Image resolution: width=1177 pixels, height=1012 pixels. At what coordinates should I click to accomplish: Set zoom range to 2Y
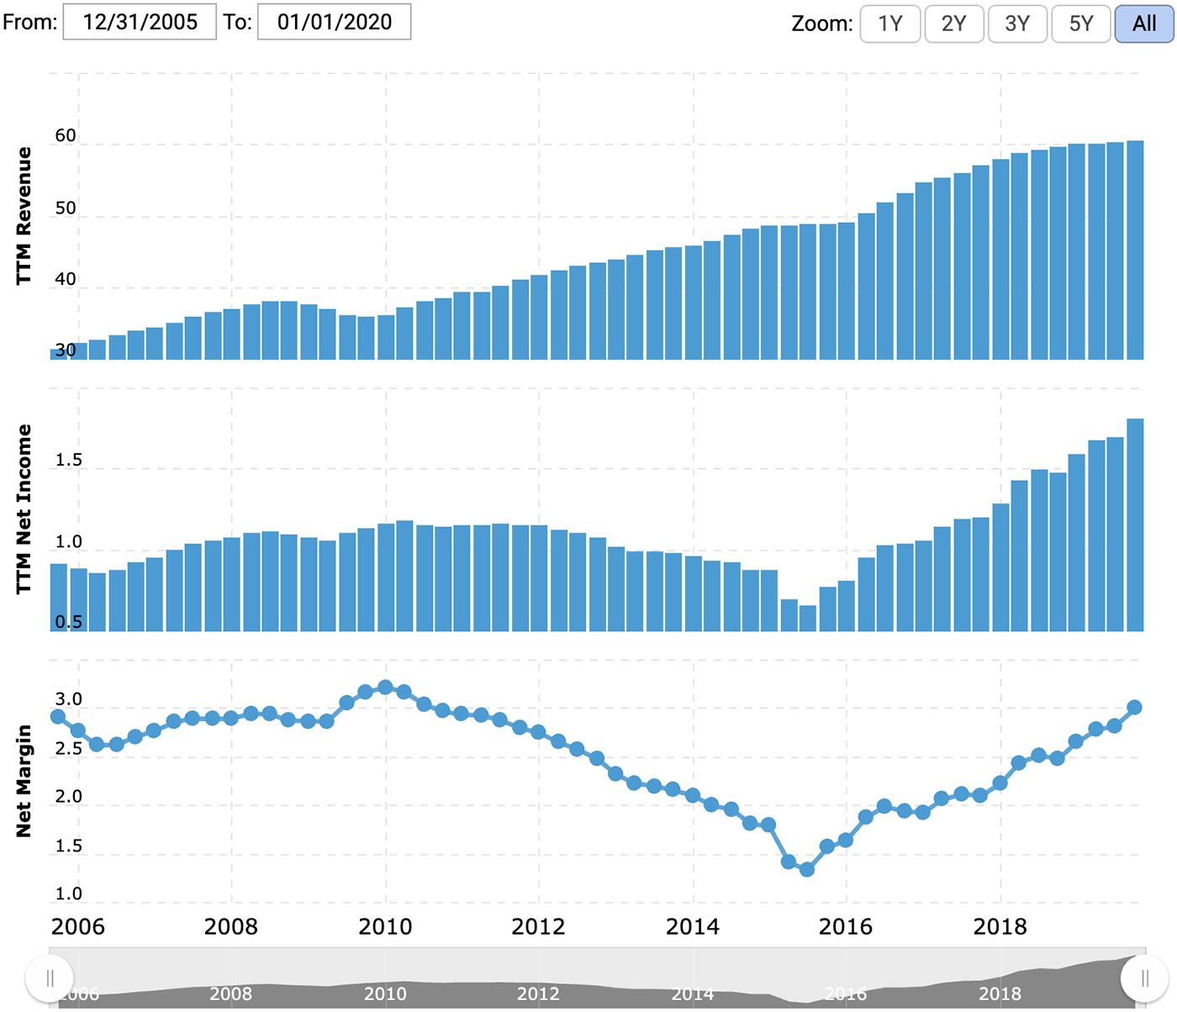point(953,24)
